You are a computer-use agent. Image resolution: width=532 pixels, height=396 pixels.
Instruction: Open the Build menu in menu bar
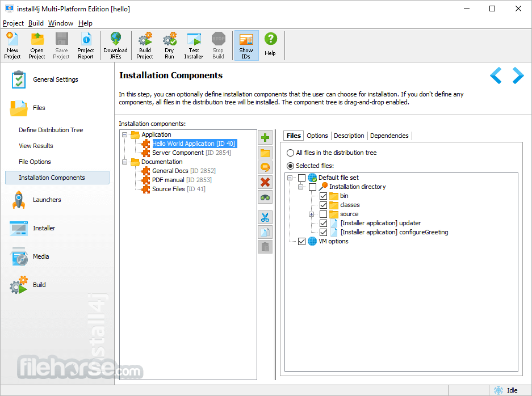[36, 23]
